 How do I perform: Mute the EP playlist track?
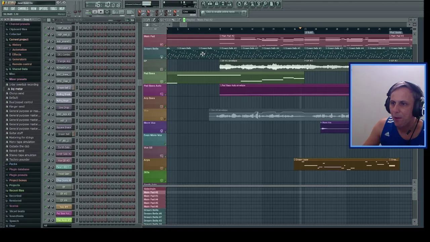tap(165, 70)
